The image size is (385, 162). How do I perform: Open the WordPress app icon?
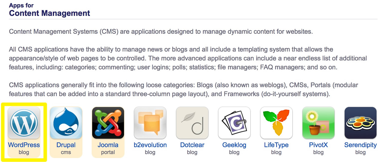24,123
